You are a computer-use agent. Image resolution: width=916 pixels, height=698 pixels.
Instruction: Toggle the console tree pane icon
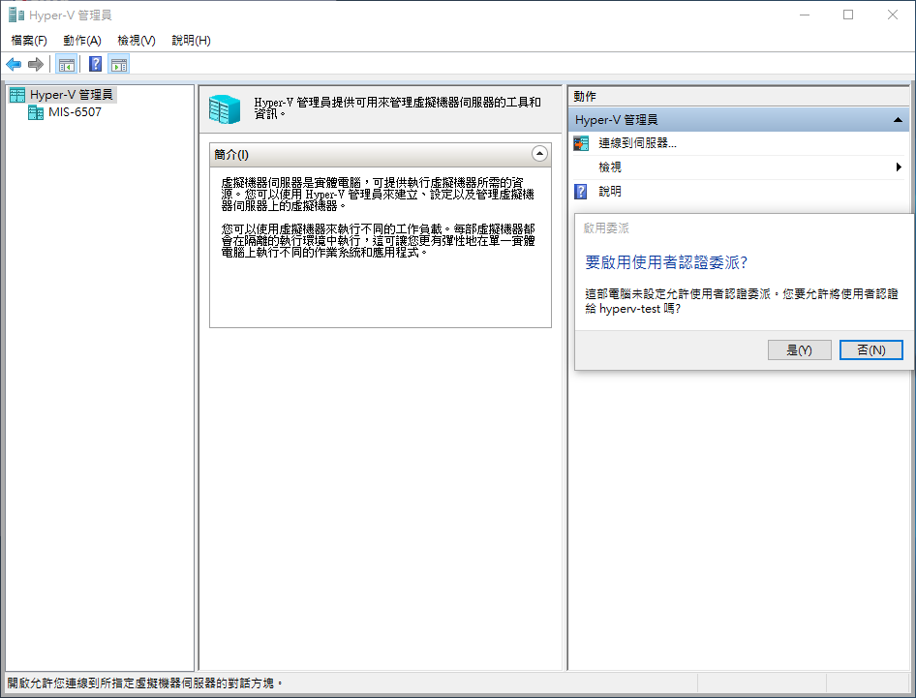click(67, 64)
